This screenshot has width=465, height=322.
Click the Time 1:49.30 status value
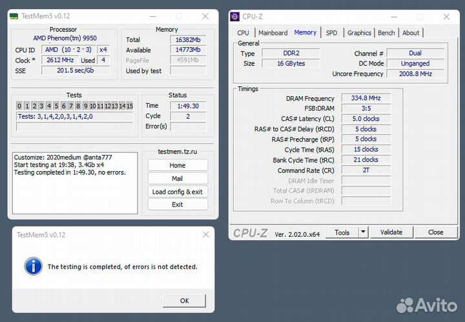[x=188, y=106]
